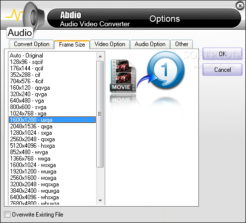Click the blue circular number 1 icon

166,70
